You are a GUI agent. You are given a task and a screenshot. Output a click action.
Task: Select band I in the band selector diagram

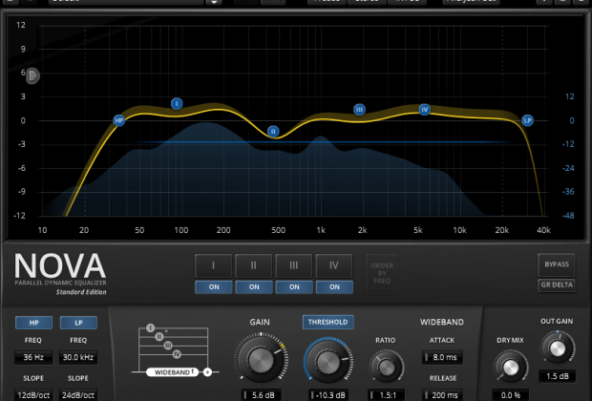[x=150, y=327]
